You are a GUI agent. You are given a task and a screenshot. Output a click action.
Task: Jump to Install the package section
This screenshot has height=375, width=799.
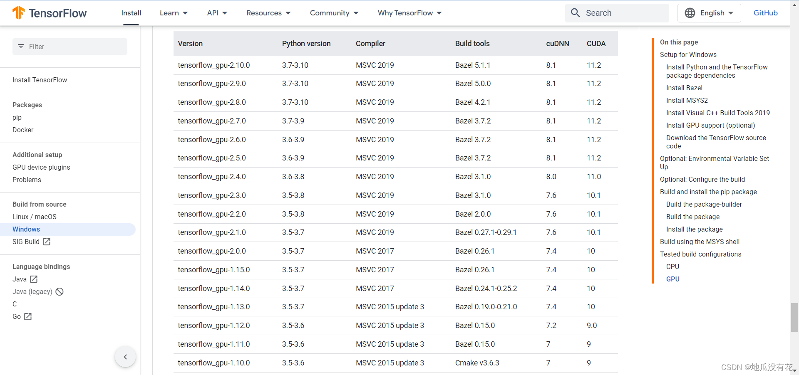pyautogui.click(x=694, y=229)
